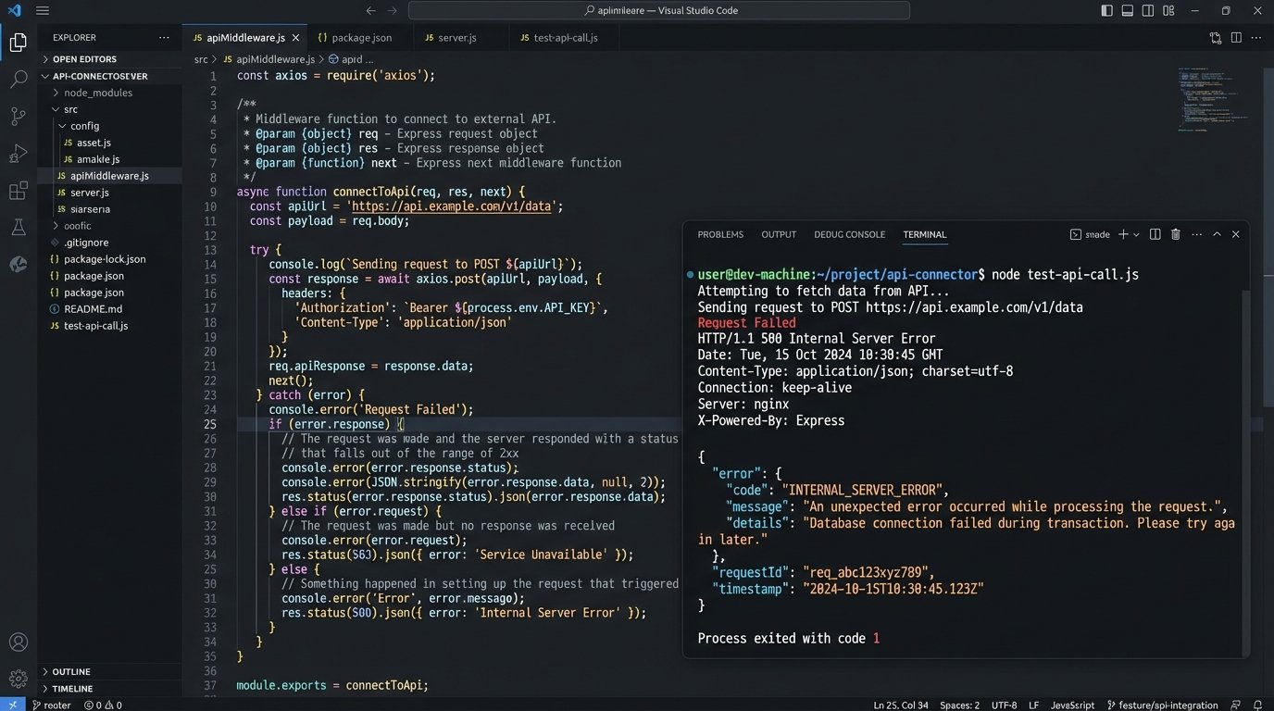Toggle the secondary sidebar layout button
Viewport: 1274px width, 711px height.
pos(1148,11)
